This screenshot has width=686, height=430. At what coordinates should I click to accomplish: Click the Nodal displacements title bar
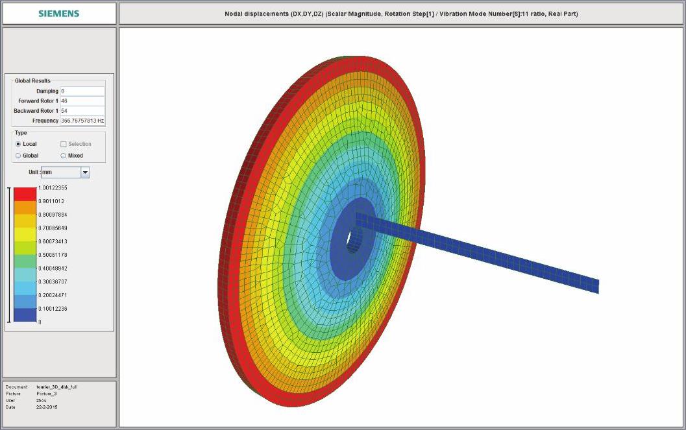click(401, 14)
